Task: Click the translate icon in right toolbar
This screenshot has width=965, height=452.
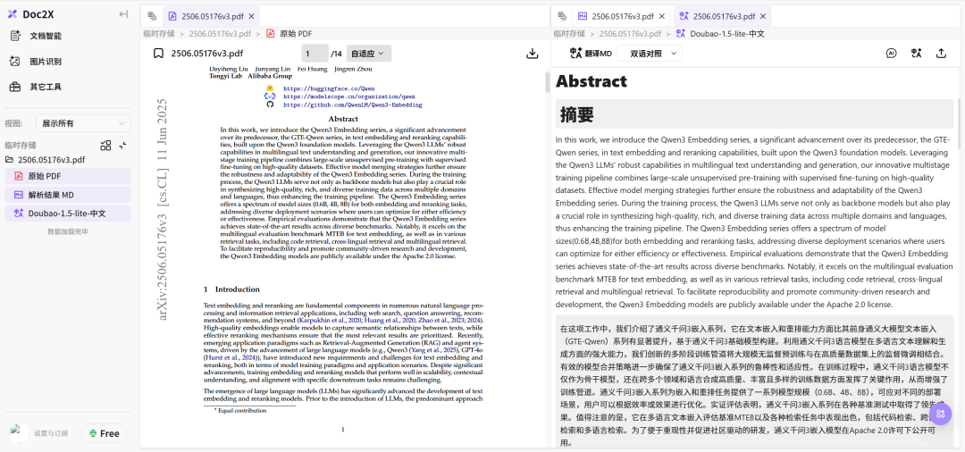Action: click(x=917, y=54)
